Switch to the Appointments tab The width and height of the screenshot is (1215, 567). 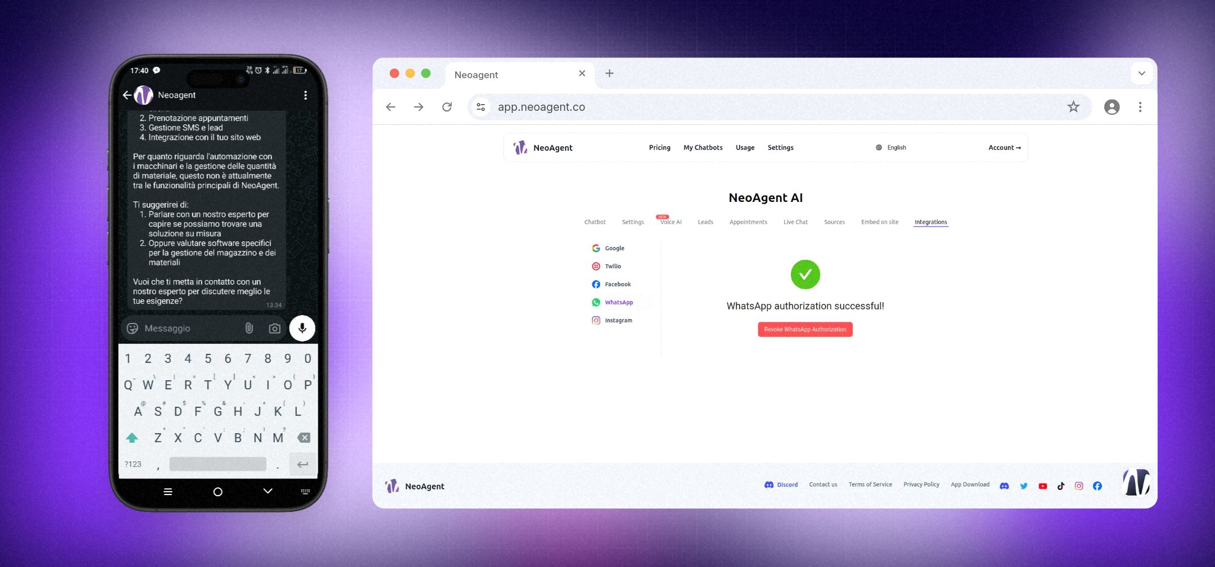click(x=748, y=222)
